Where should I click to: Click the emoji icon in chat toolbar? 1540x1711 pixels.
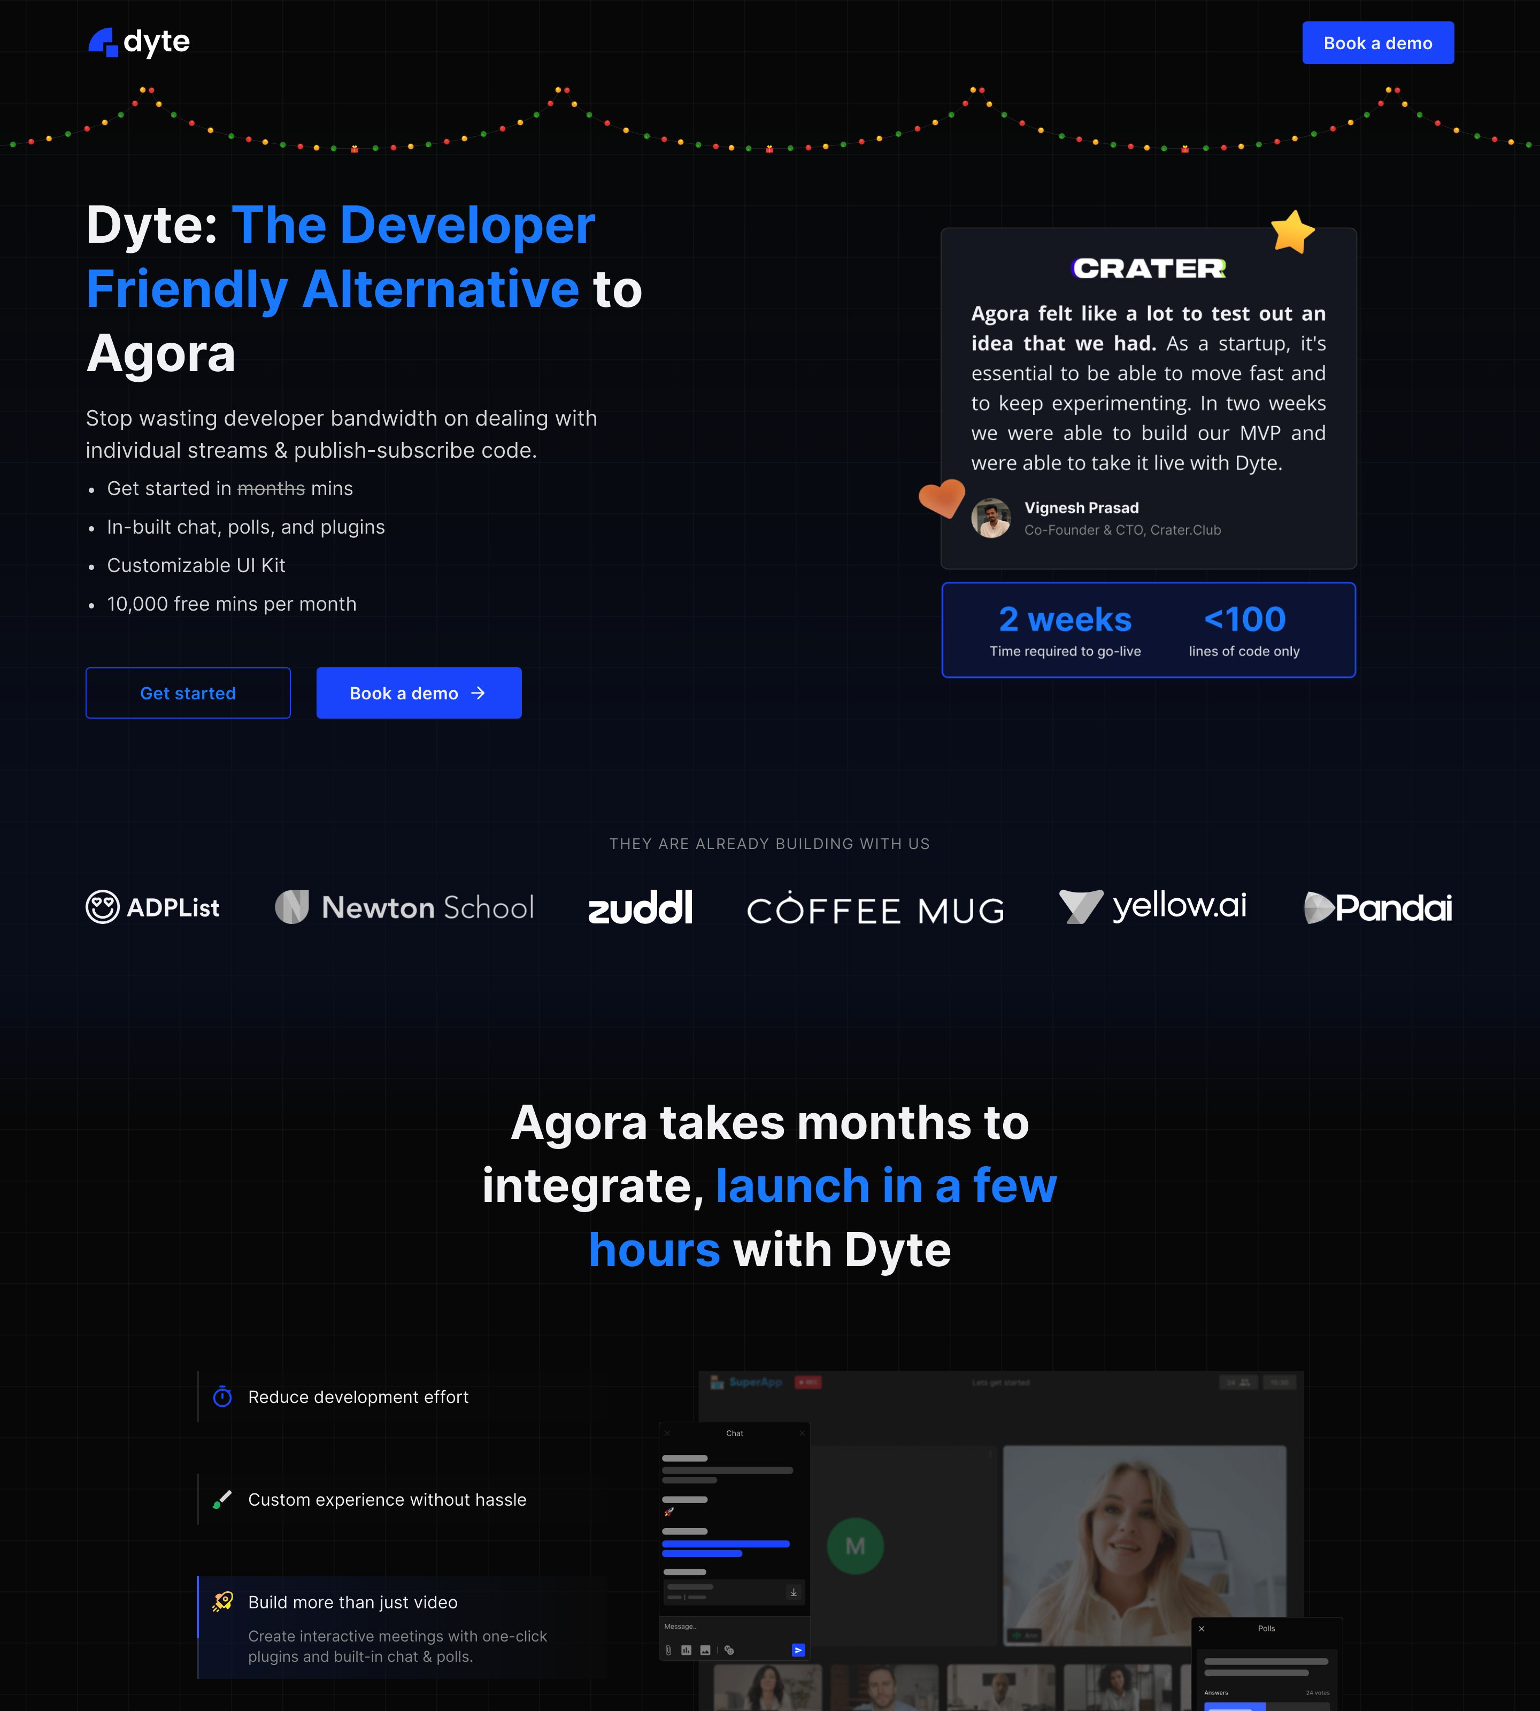pyautogui.click(x=729, y=1650)
